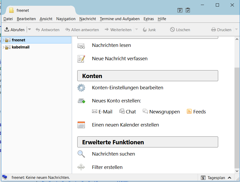Open the Extras menu

[x=149, y=19]
